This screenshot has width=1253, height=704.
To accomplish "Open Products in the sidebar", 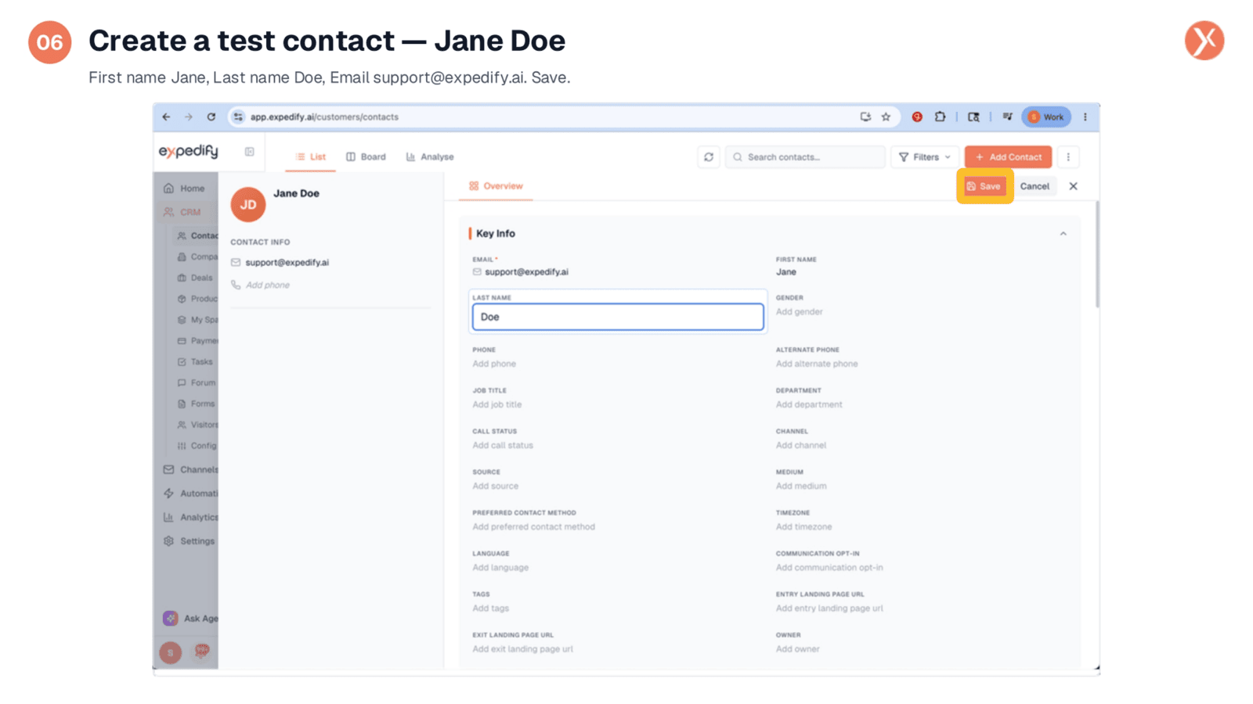I will coord(197,299).
